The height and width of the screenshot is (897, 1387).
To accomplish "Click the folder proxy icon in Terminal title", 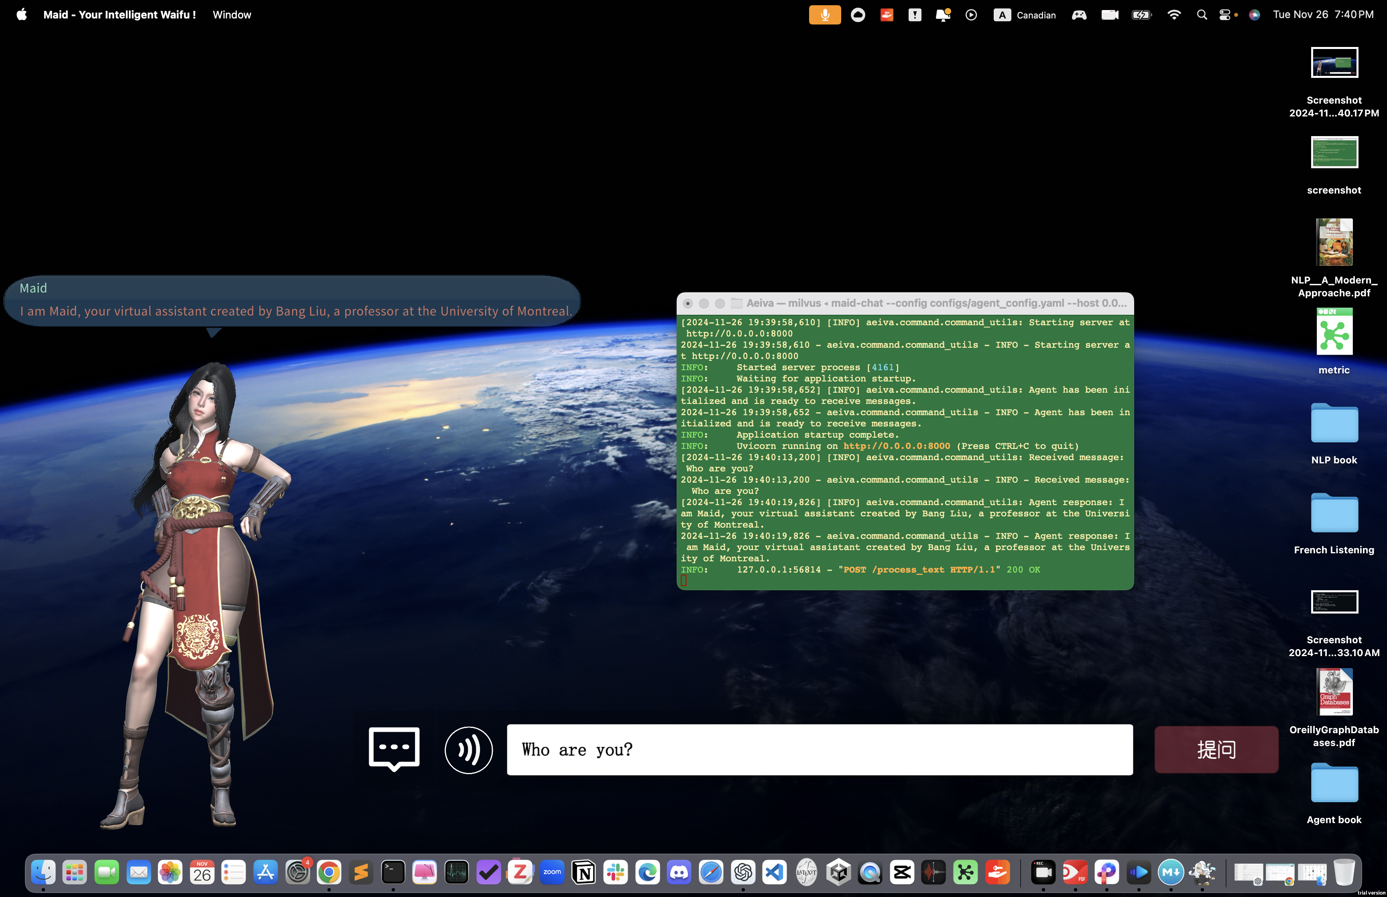I will [737, 304].
